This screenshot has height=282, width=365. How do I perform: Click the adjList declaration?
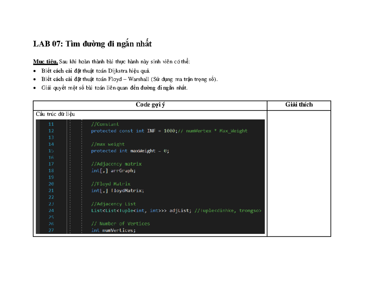(x=141, y=211)
